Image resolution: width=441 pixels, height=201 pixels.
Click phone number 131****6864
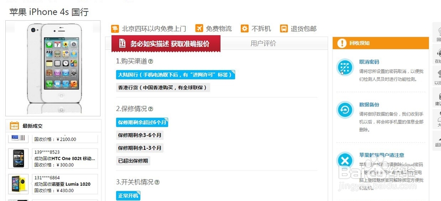click(x=47, y=178)
